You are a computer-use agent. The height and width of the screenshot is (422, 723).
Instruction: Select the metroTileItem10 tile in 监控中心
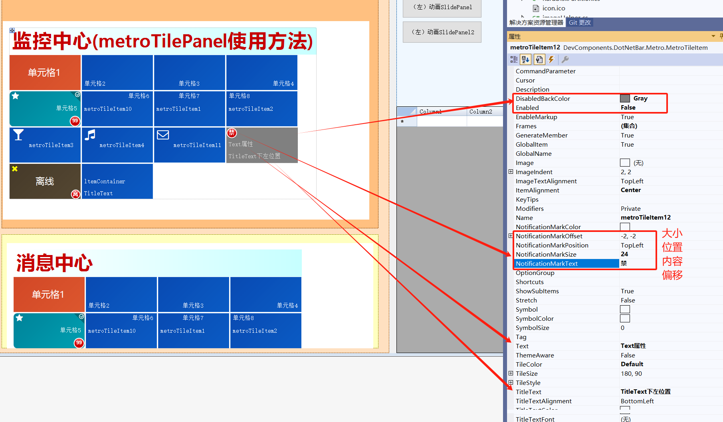coord(117,109)
